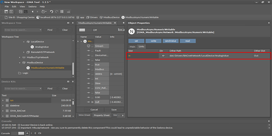Open the Edit menu
Screen dimensions: 272x136
click(14, 6)
